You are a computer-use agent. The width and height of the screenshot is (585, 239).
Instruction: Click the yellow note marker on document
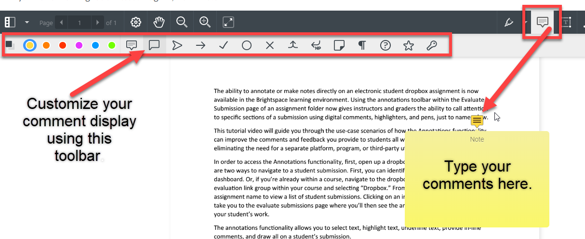coord(477,120)
